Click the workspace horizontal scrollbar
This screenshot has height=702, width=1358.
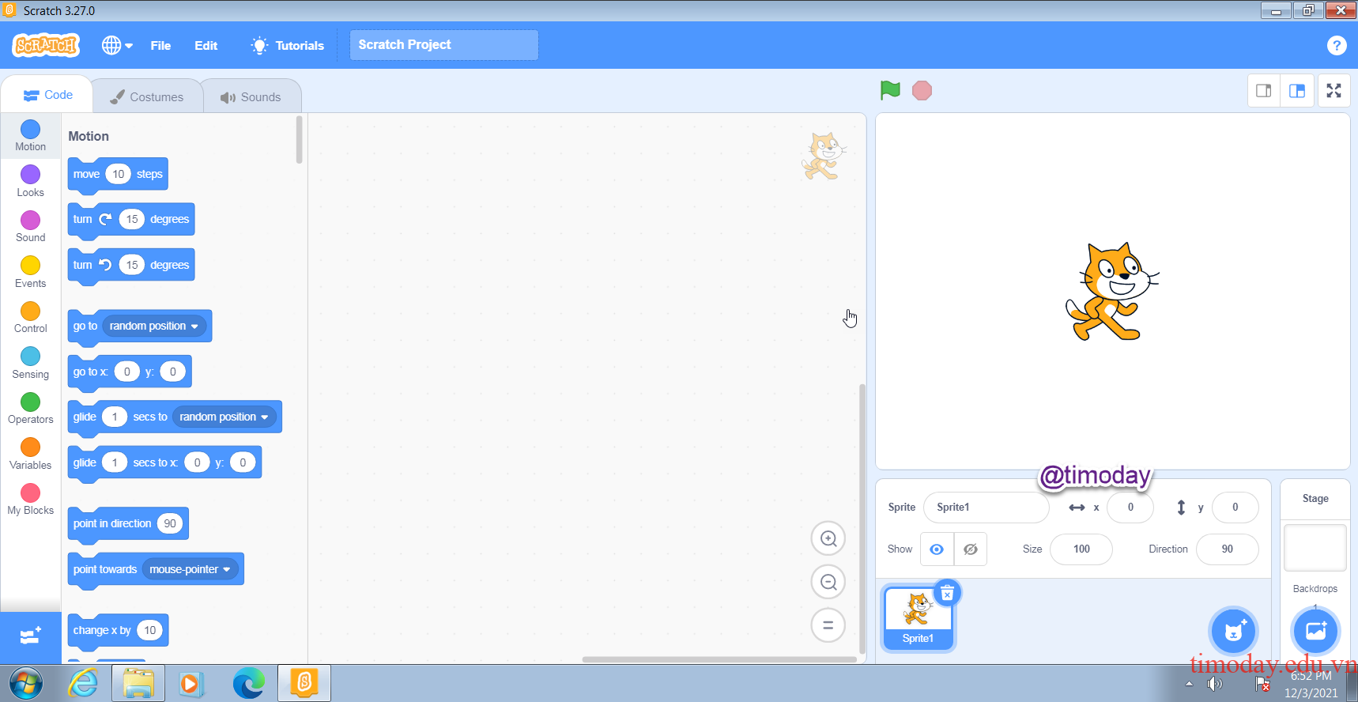click(x=719, y=659)
